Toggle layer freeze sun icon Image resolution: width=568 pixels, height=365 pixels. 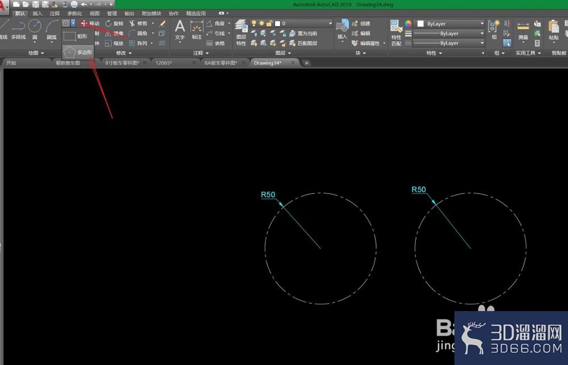click(x=261, y=23)
